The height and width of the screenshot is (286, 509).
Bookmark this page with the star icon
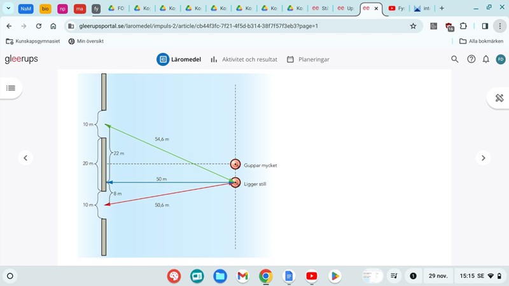(413, 26)
